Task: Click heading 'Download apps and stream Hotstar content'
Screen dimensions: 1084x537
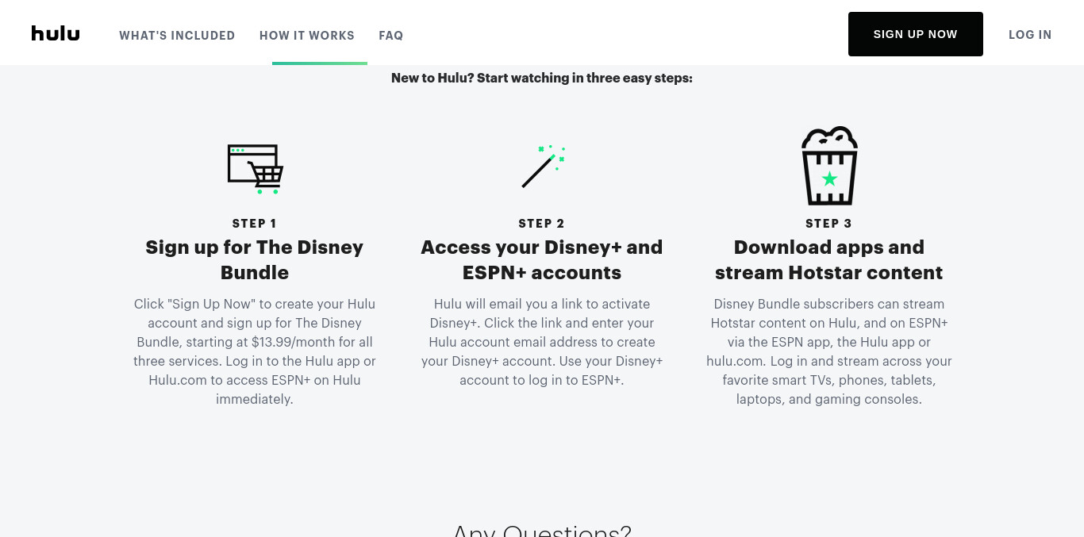Action: coord(829,259)
